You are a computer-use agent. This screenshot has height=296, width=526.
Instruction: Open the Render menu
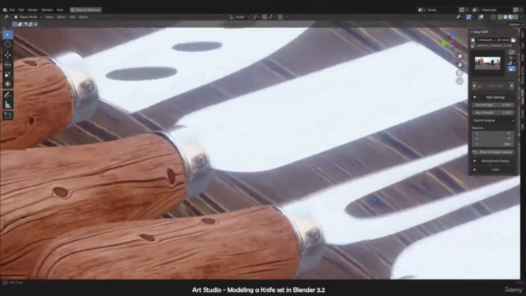tap(33, 10)
